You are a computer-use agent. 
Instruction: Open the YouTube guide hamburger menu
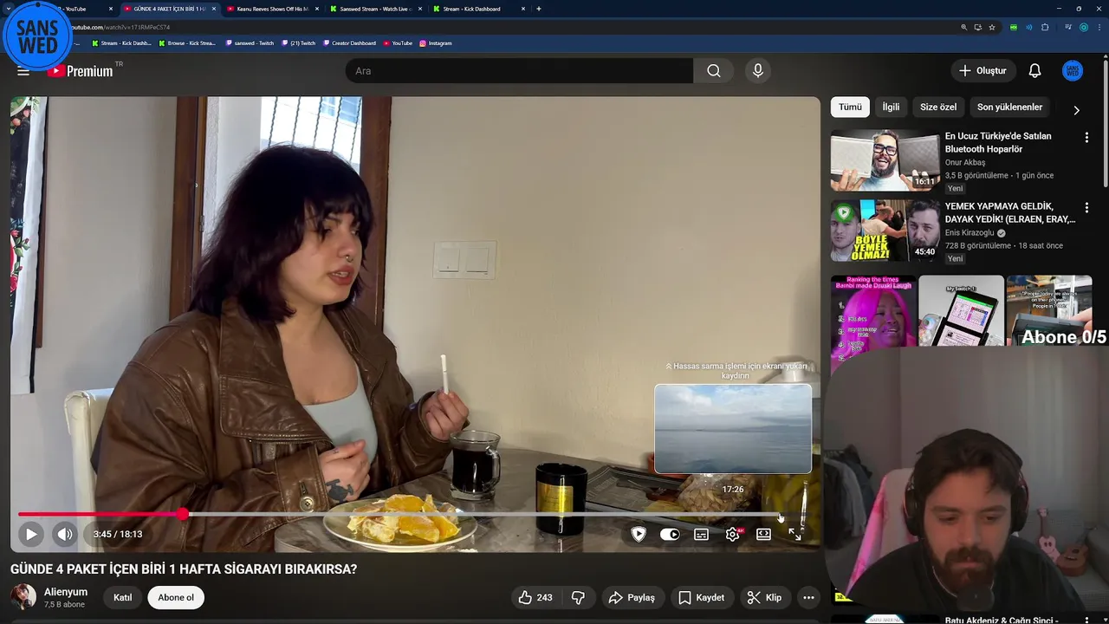pyautogui.click(x=23, y=71)
